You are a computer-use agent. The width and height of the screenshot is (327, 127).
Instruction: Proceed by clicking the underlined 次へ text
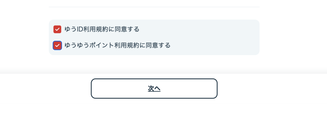coord(154,89)
